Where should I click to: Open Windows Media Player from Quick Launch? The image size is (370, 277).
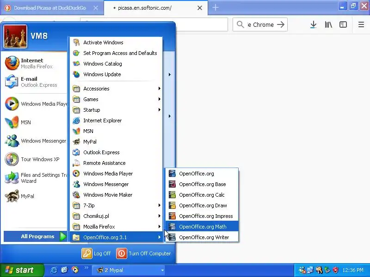click(x=75, y=270)
